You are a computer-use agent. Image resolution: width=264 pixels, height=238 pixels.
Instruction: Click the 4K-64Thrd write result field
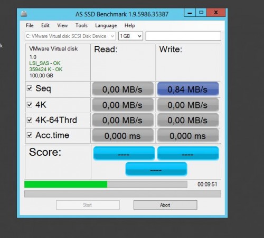[188, 120]
